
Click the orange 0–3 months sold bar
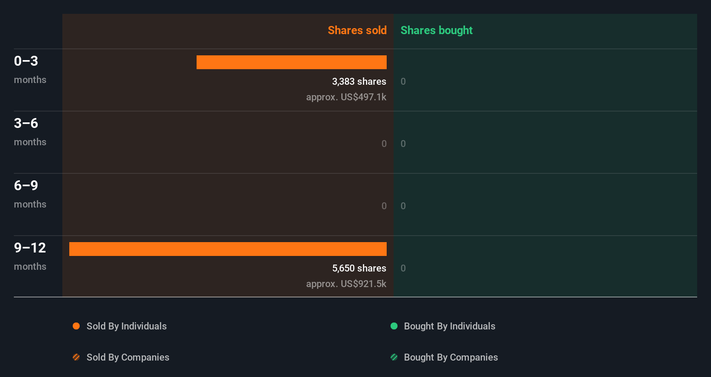291,62
